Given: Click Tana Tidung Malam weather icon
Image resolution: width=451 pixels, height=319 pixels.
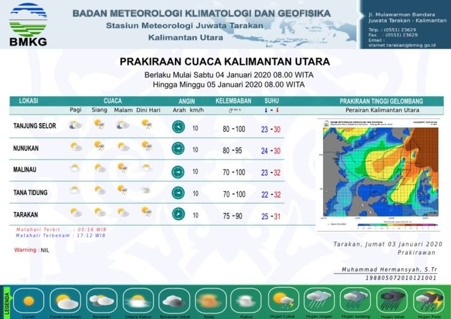Looking at the screenshot, I should 123,190.
